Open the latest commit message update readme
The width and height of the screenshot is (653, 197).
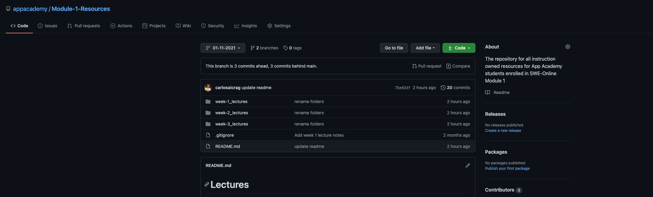tap(256, 88)
